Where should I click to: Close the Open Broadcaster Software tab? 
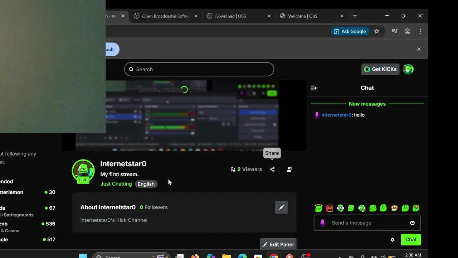click(196, 16)
